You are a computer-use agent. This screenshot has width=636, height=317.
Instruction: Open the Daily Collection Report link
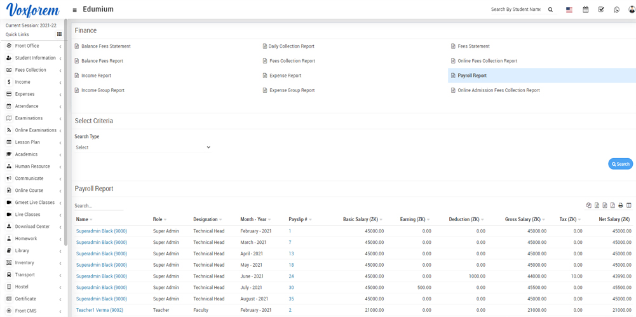coord(291,46)
